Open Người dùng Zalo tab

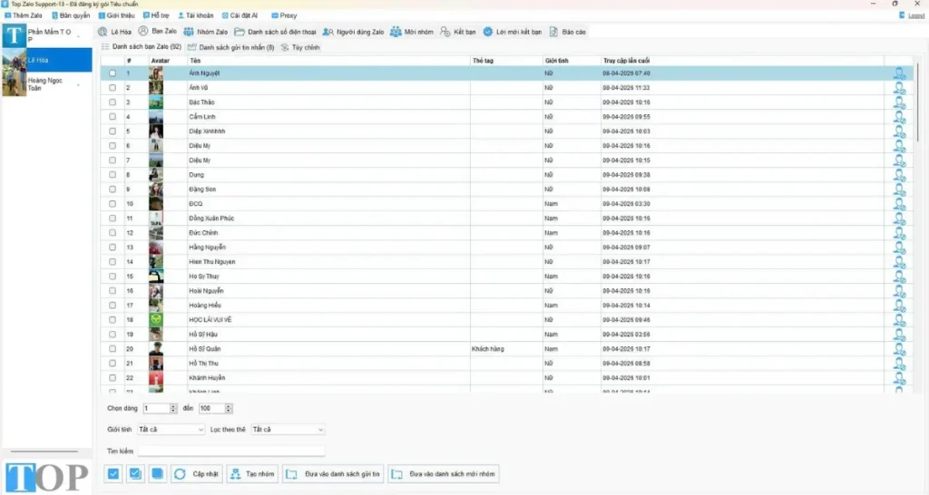[353, 32]
